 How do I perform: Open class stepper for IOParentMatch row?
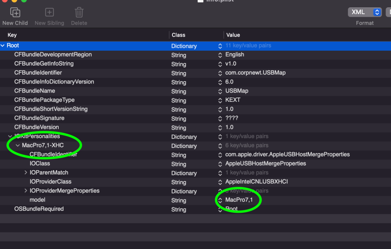pyautogui.click(x=220, y=173)
